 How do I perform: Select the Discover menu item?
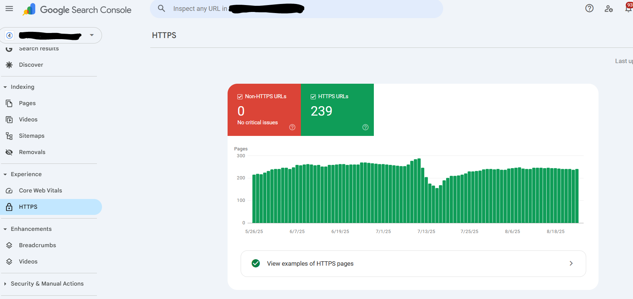[31, 65]
